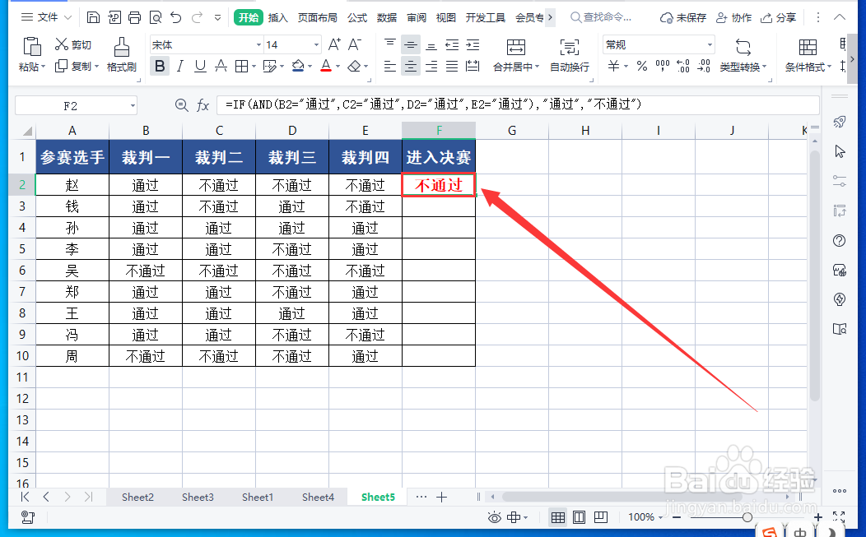Decrease decimal places icon
This screenshot has width=866, height=537.
(704, 67)
